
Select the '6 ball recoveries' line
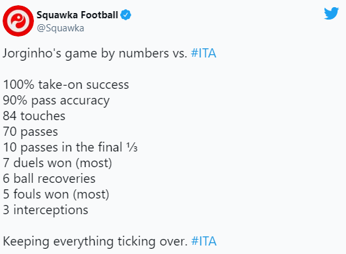click(x=49, y=178)
